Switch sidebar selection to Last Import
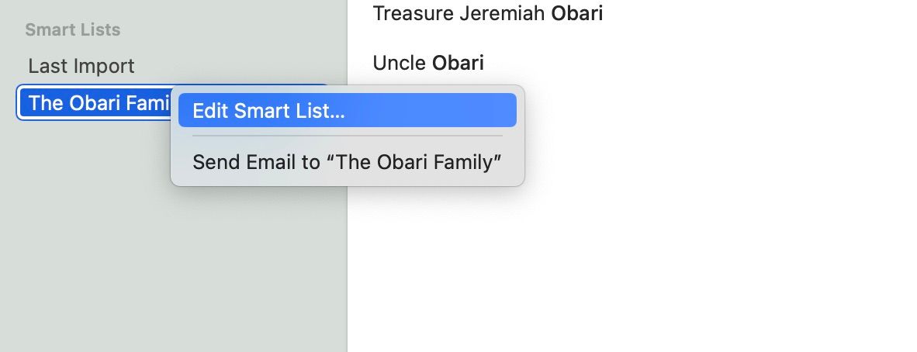 coord(81,67)
